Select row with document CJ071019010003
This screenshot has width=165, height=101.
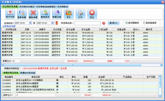[82, 49]
